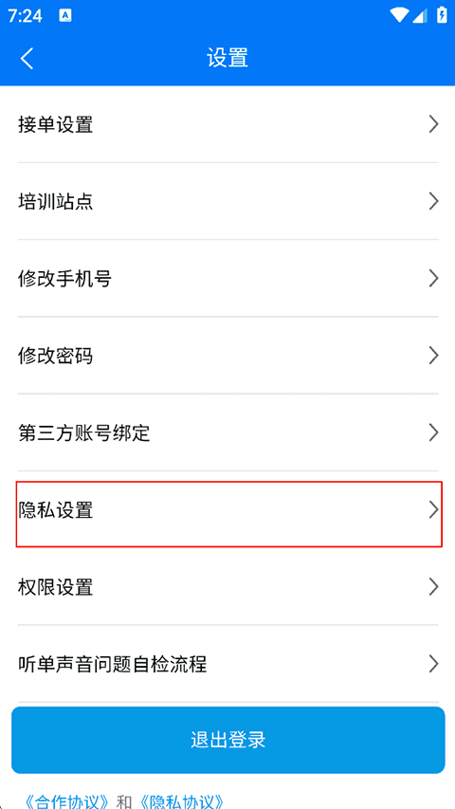This screenshot has width=455, height=809.
Task: Tap the Wi-Fi status icon
Action: [x=399, y=15]
